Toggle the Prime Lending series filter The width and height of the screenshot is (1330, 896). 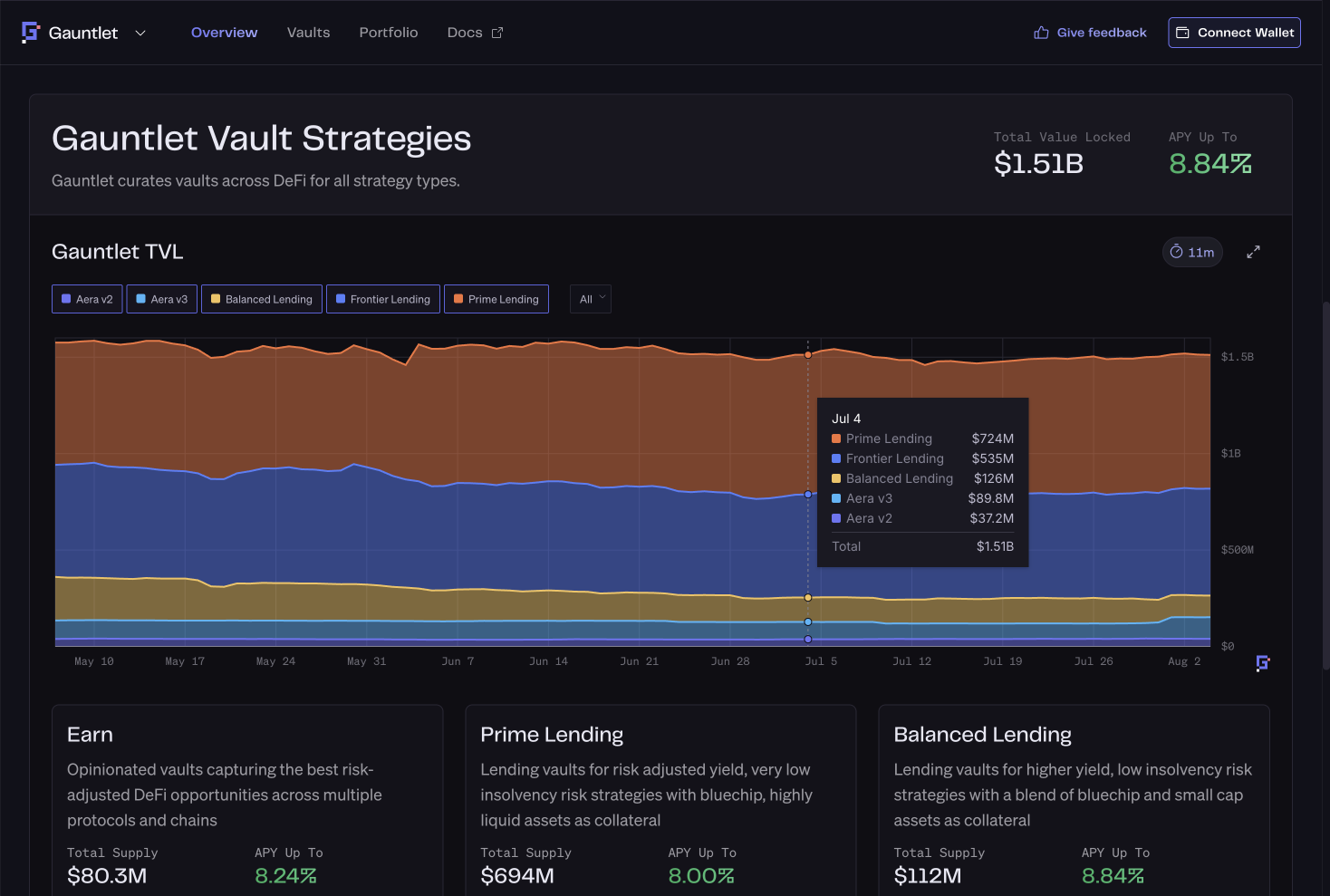pyautogui.click(x=496, y=299)
